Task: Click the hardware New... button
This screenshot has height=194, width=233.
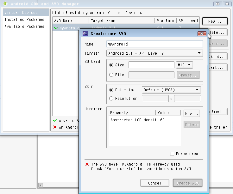Action: click(192, 114)
